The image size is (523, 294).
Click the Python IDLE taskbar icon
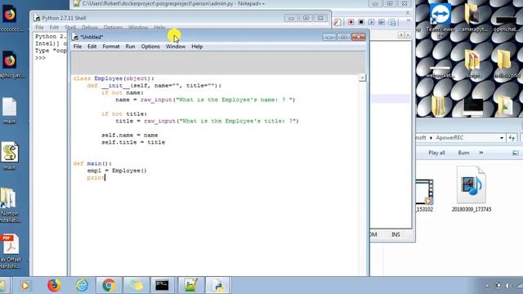coord(217,285)
